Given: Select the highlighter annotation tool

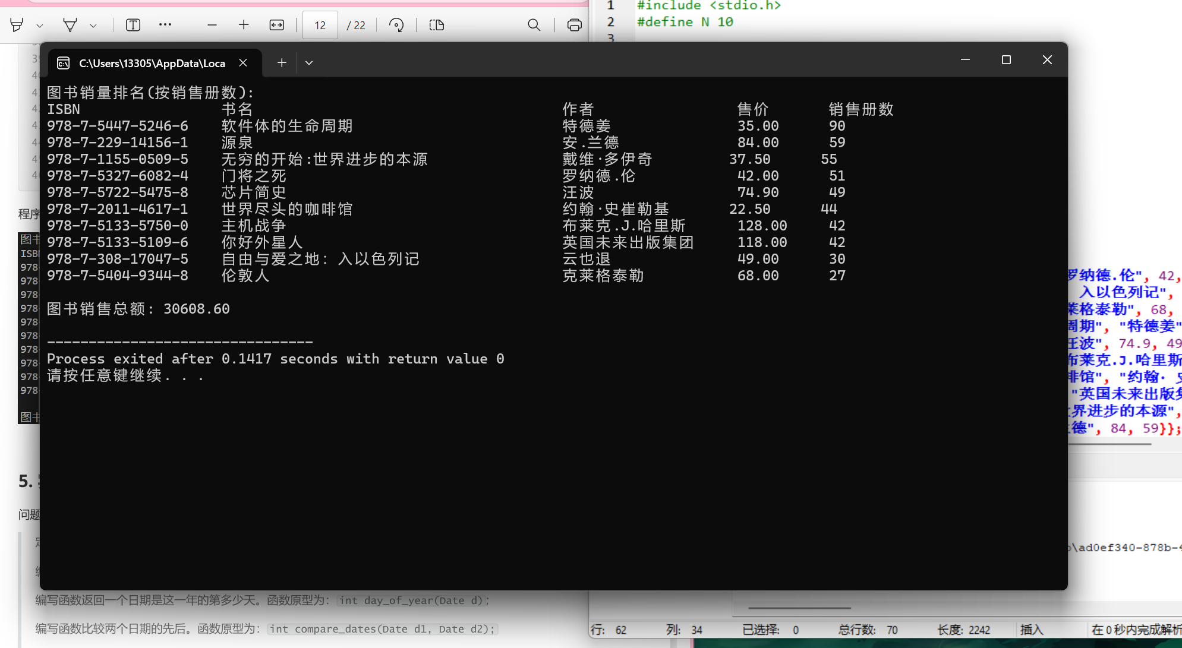Looking at the screenshot, I should [x=15, y=25].
